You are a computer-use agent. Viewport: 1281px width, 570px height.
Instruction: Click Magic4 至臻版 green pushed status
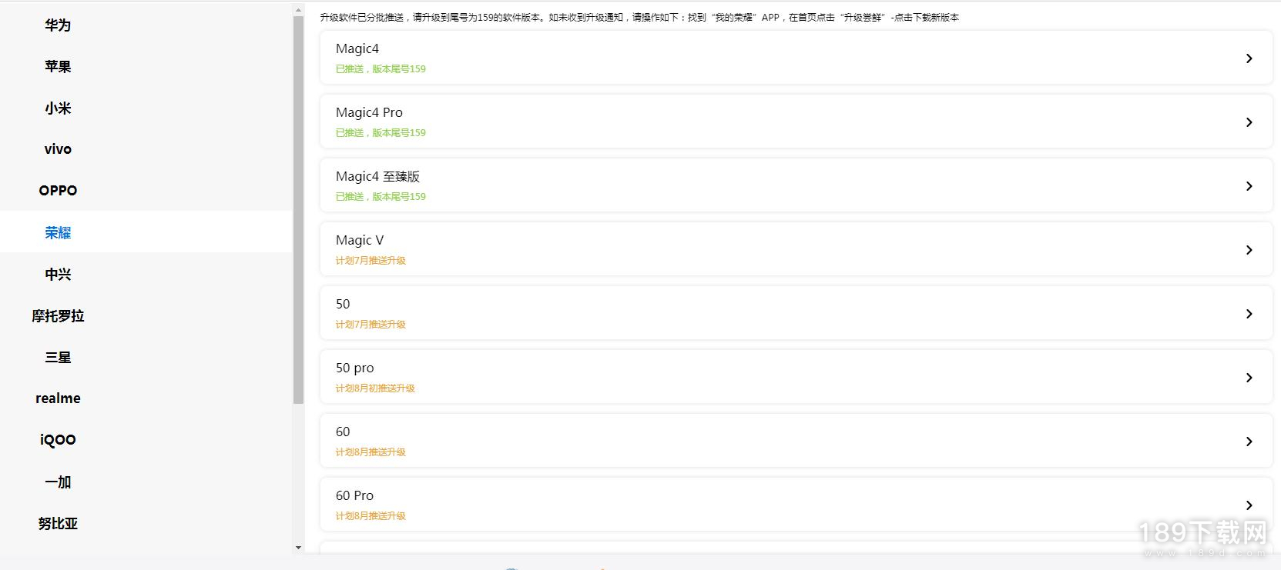click(381, 197)
